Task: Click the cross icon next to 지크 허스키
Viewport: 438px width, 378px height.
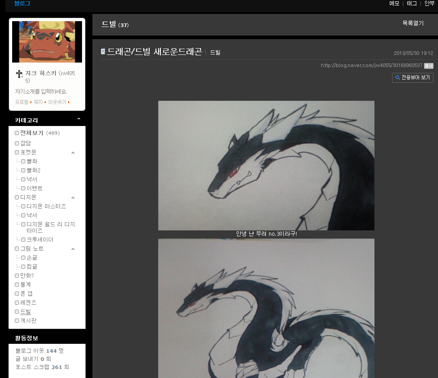Action: (19, 74)
